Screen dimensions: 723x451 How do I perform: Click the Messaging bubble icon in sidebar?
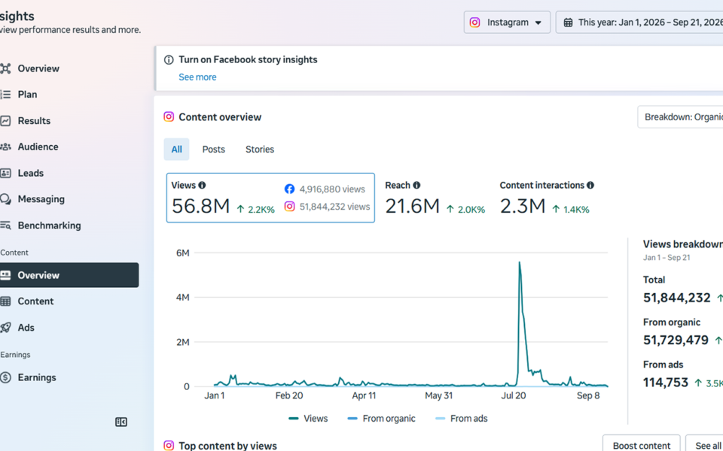[x=5, y=199]
